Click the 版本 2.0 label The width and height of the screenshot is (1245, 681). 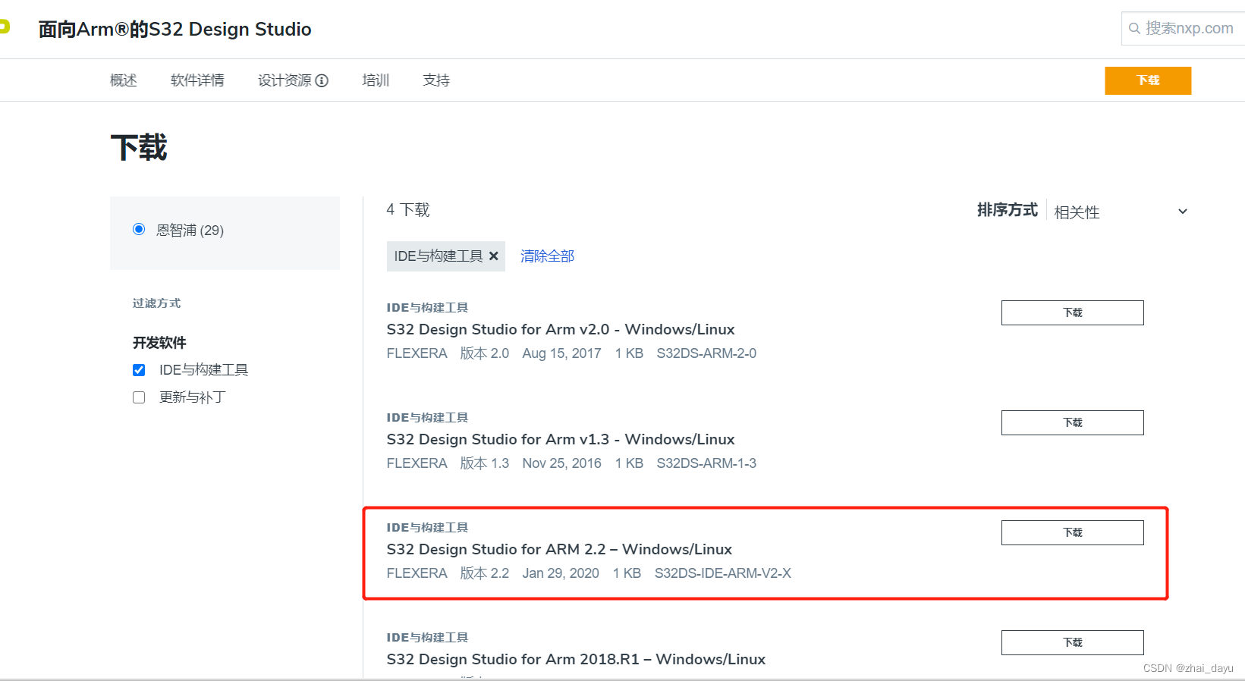[x=485, y=353]
